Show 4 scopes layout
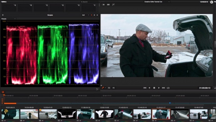 click(97, 15)
